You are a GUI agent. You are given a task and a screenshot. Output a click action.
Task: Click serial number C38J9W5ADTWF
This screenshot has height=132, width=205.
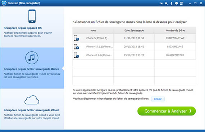[175, 38]
